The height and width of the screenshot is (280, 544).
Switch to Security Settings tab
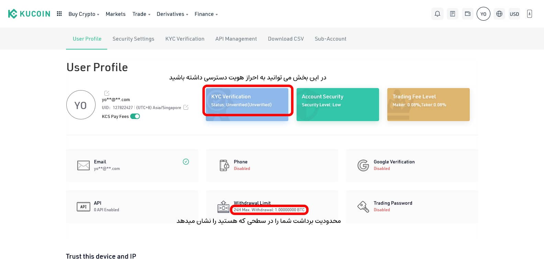[133, 39]
